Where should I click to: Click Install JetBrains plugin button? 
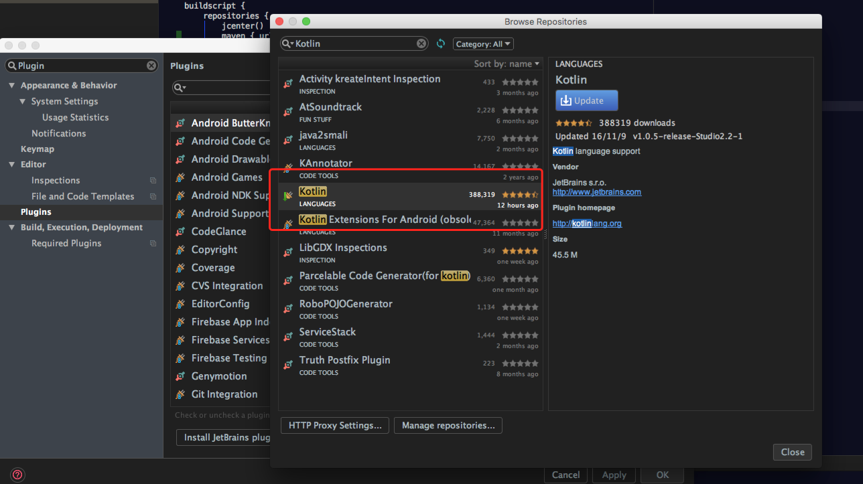224,438
